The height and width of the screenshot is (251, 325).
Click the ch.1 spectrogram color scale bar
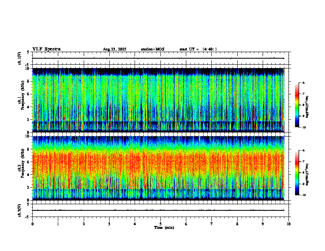click(297, 105)
